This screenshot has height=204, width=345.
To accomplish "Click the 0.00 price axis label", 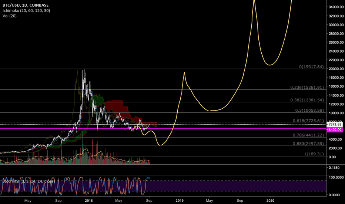I will tap(332, 157).
